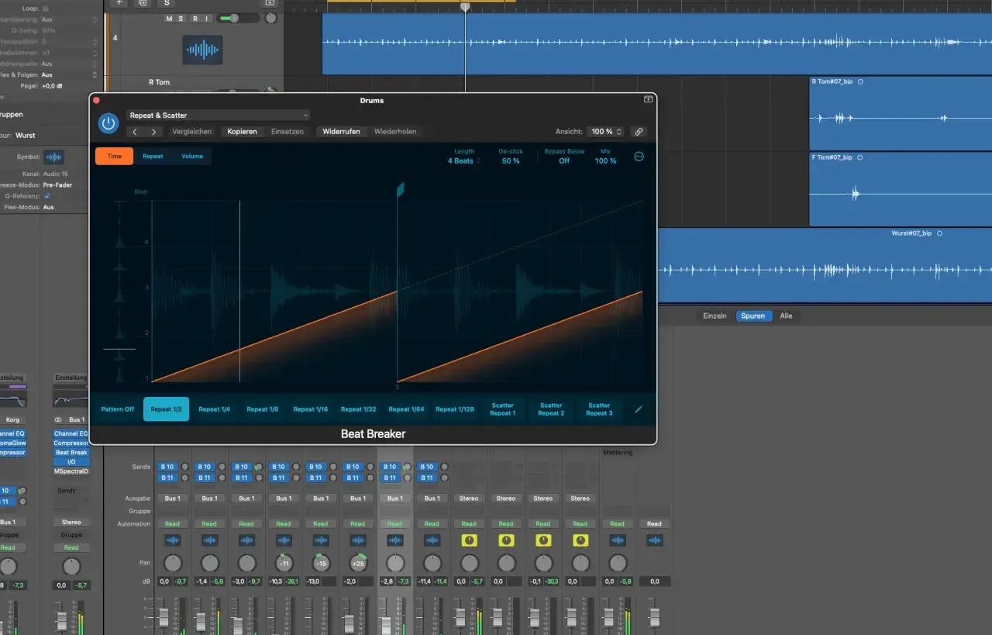Select the Scatter Repeat 2 pattern slot
992x635 pixels.
click(551, 409)
